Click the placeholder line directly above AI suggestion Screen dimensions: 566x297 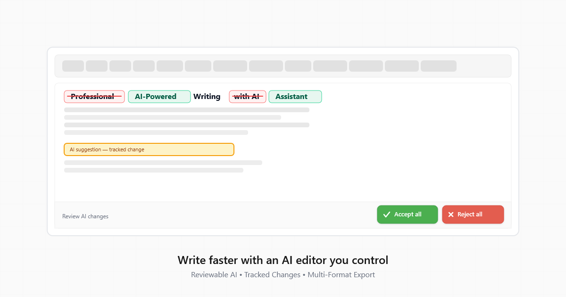point(156,132)
